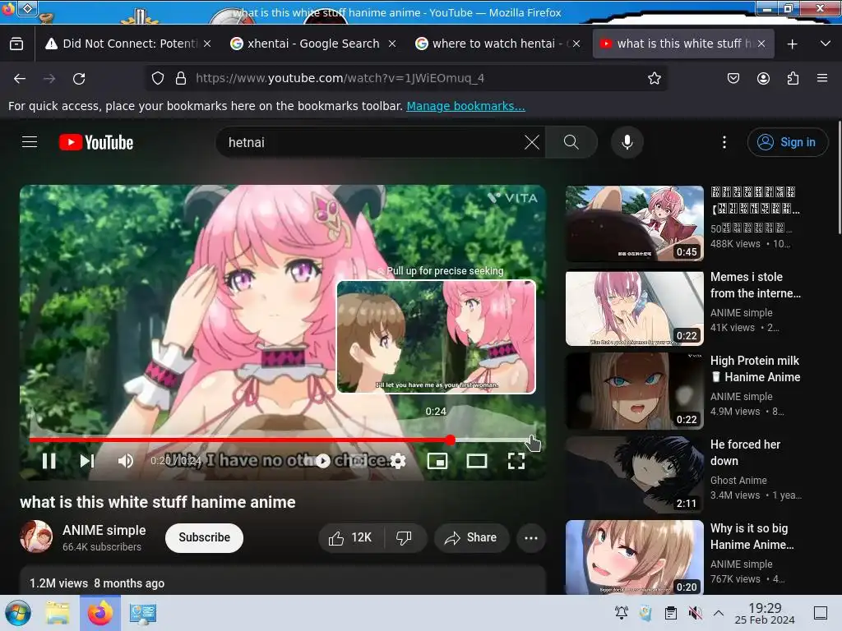Open file manager from taskbar
The width and height of the screenshot is (842, 631).
57,613
